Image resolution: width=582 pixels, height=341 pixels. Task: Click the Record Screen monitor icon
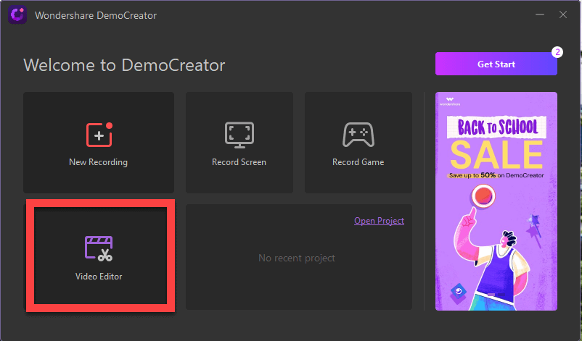pos(239,135)
